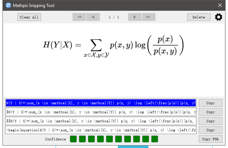228x148 pixels.
Task: Click the LaTeX field starting with $$
Action: [101, 121]
